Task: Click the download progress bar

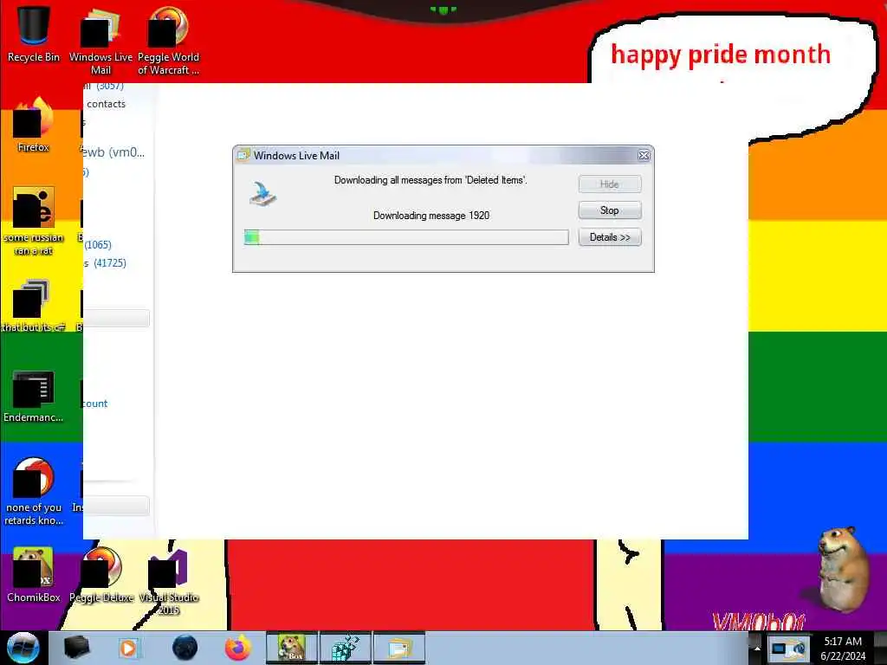Action: coord(406,237)
